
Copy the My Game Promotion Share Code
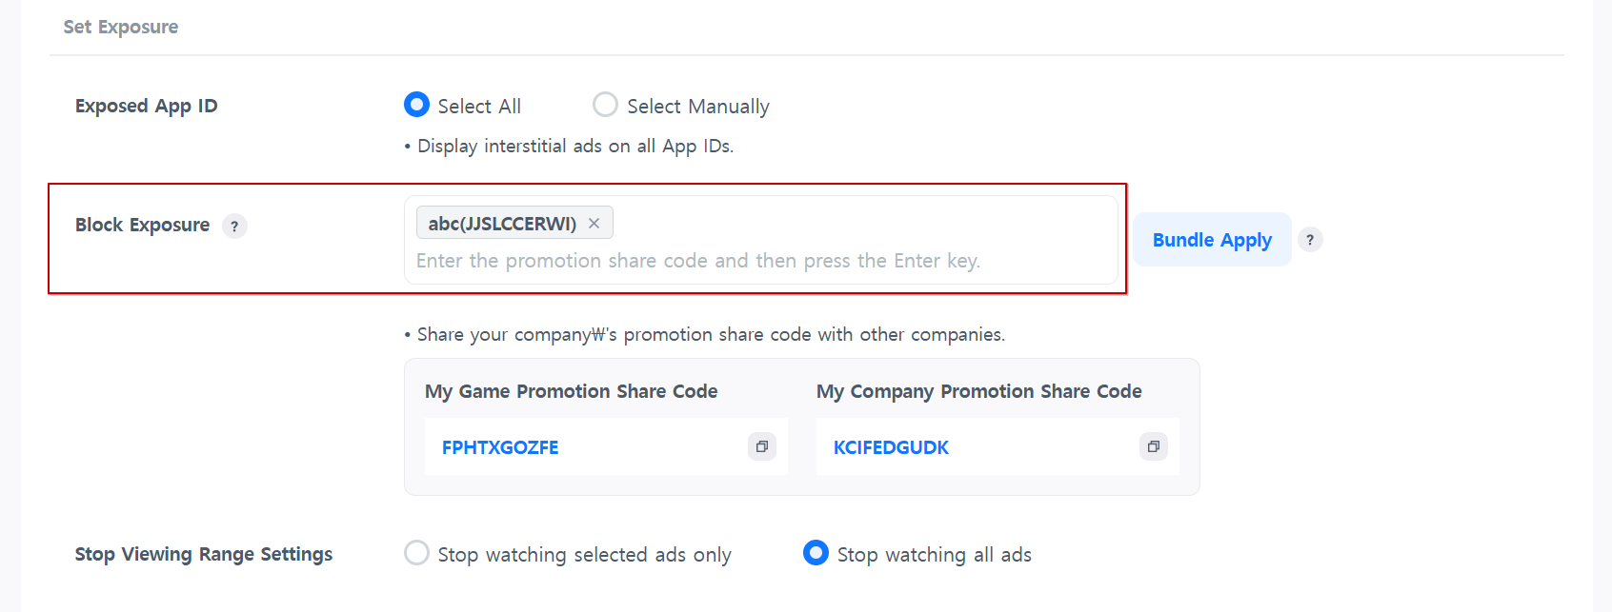(x=762, y=446)
